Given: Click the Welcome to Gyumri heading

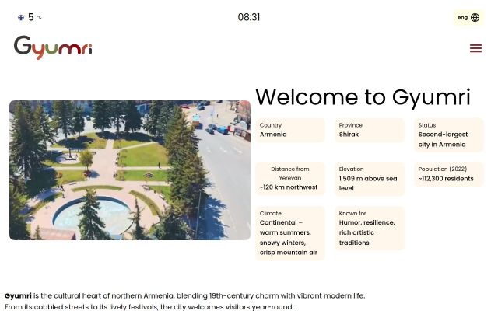Looking at the screenshot, I should coord(363,97).
